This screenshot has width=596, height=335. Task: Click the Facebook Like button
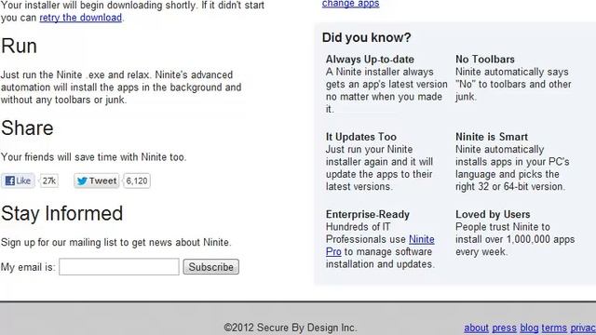tap(18, 181)
